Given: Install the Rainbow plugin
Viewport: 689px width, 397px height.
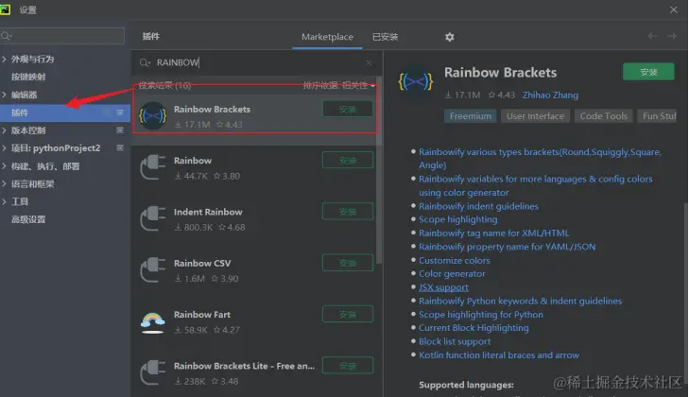Looking at the screenshot, I should coord(348,160).
